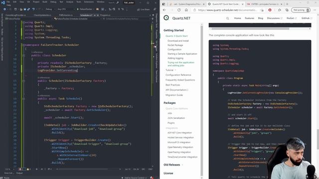Open a new browser tab
Viewport: 319px width, 179px height.
point(287,4)
